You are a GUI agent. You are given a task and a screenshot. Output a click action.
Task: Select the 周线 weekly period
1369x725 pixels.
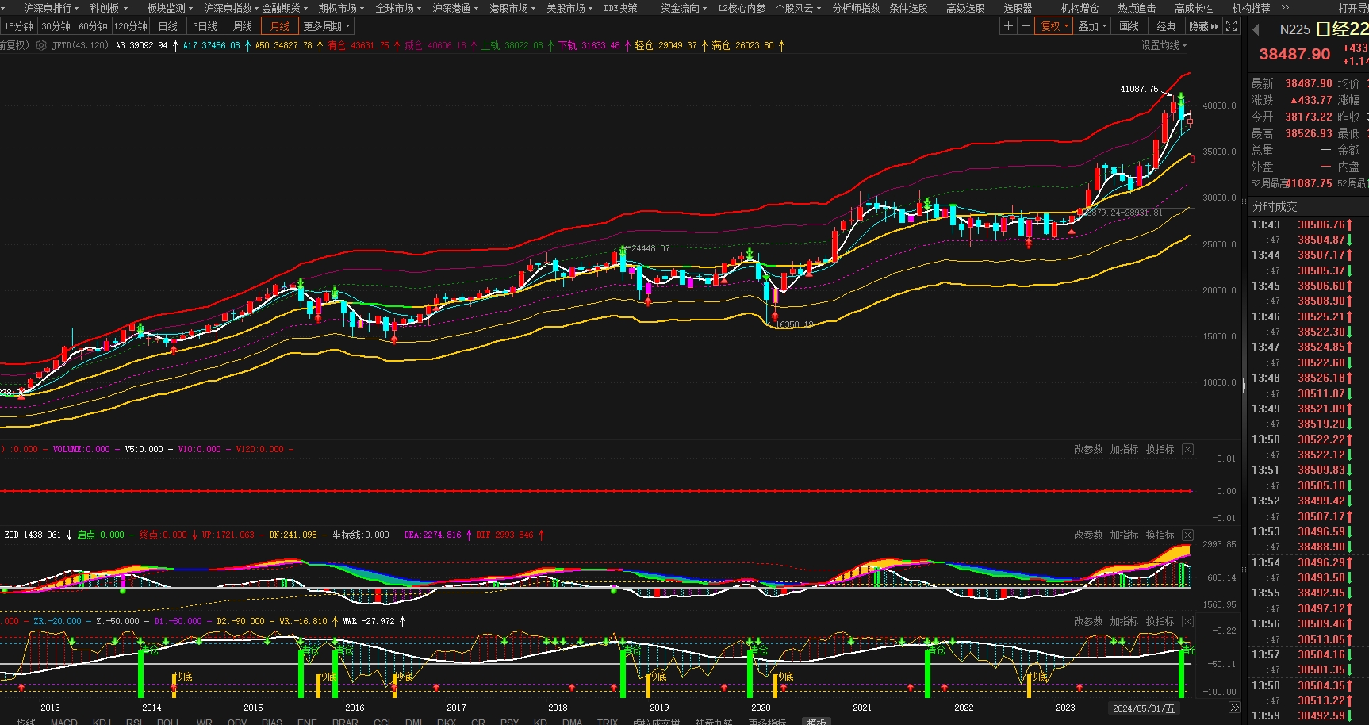(242, 26)
